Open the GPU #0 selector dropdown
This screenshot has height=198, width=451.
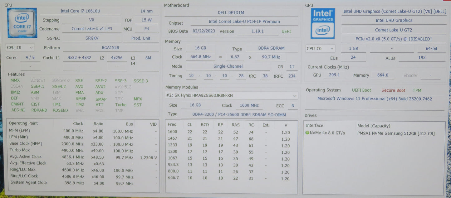(320, 48)
